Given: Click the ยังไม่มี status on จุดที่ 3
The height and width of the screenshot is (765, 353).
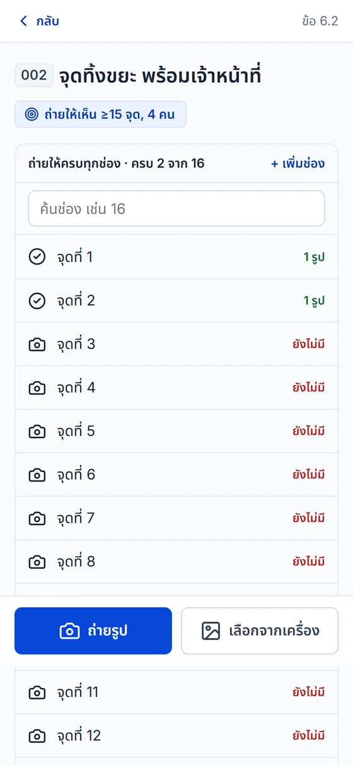Looking at the screenshot, I should pyautogui.click(x=309, y=344).
